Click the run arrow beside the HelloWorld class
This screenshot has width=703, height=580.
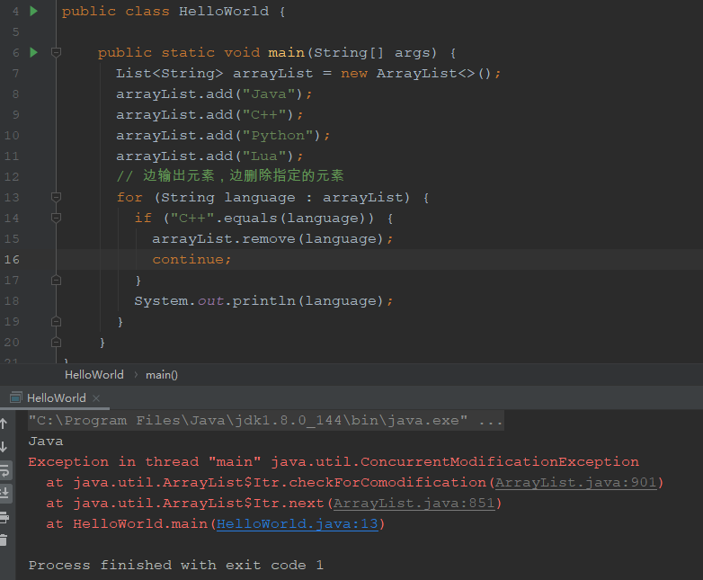33,11
